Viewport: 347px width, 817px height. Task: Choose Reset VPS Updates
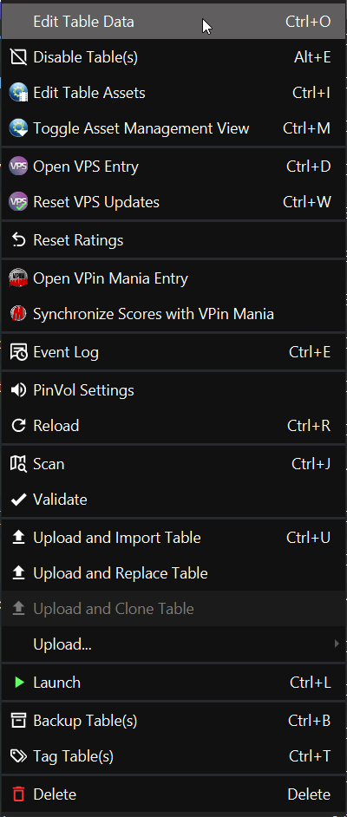point(173,202)
